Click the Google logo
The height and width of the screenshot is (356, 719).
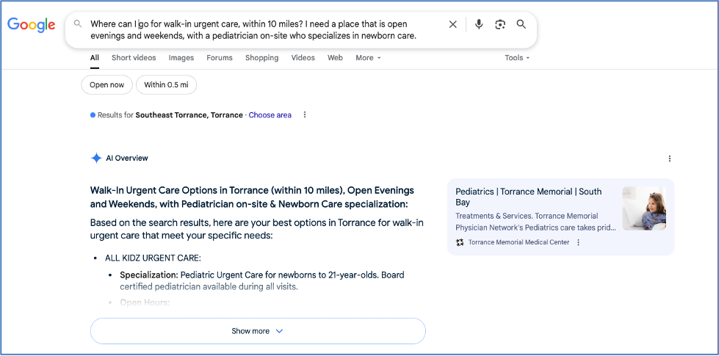tap(31, 25)
